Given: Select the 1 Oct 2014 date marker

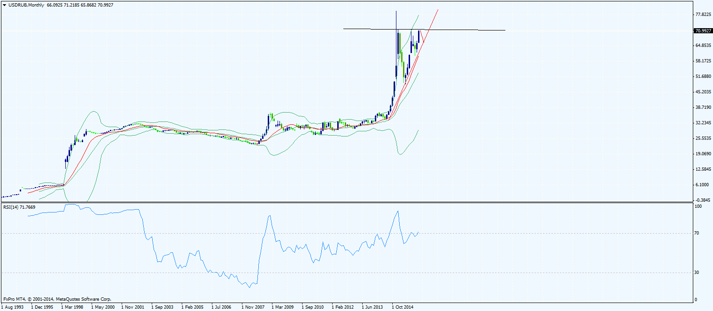Looking at the screenshot, I should tap(403, 307).
